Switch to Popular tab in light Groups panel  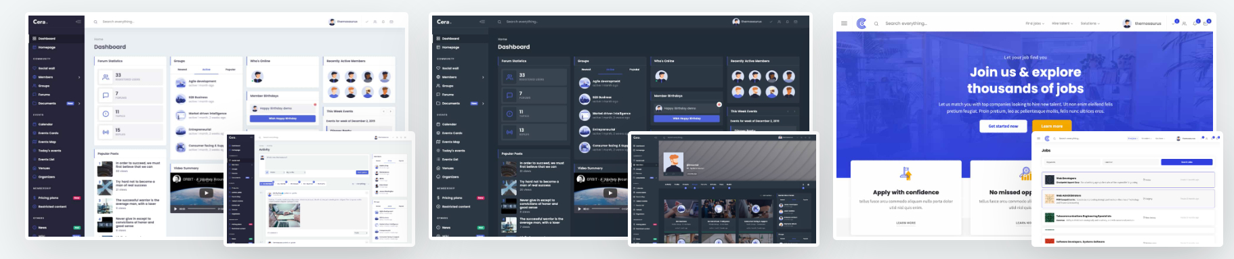(x=230, y=70)
